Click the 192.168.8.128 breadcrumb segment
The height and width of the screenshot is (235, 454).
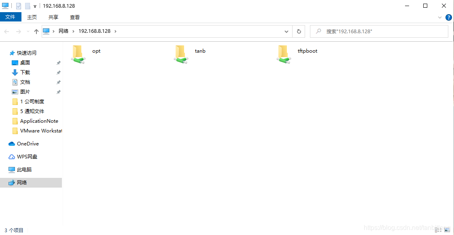point(94,31)
